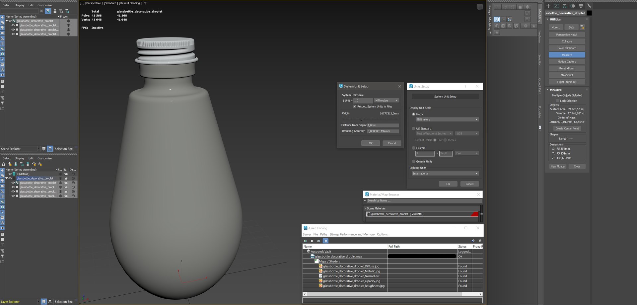Click lock icon in Layer Explorer toolbar
The height and width of the screenshot is (305, 637).
tap(4, 164)
